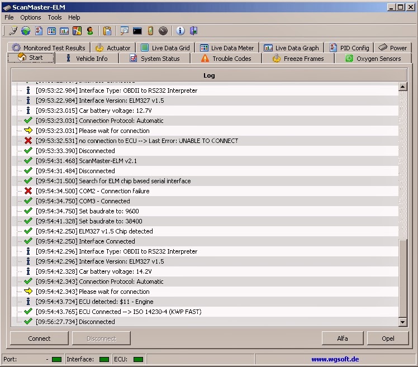Image resolution: width=418 pixels, height=367 pixels.
Task: Switch to Monitored Test Results tab
Action: click(49, 47)
